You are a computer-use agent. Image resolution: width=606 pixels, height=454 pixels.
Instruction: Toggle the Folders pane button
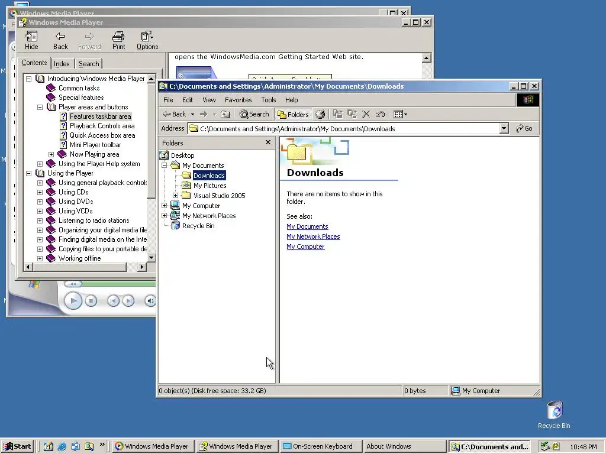coord(294,114)
